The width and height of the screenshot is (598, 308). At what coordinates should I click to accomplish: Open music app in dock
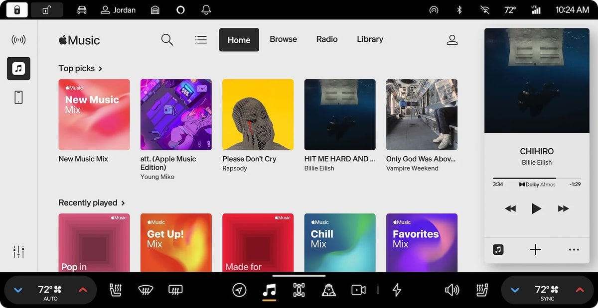[x=269, y=290]
